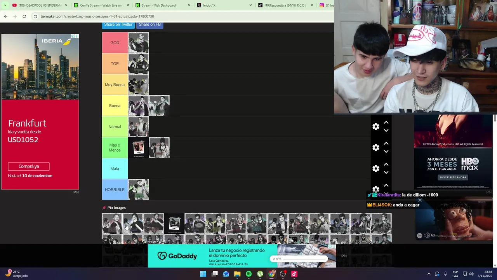Move the Normal tier row down
Image resolution: width=497 pixels, height=280 pixels.
386,131
